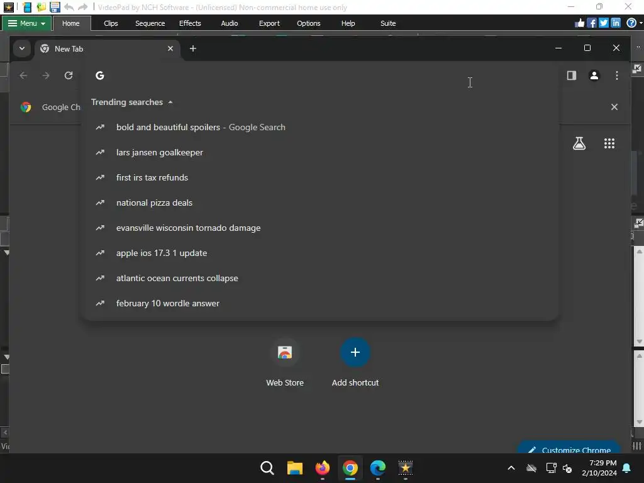Click the Facebook share icon in VideoPad
The height and width of the screenshot is (483, 644).
591,23
